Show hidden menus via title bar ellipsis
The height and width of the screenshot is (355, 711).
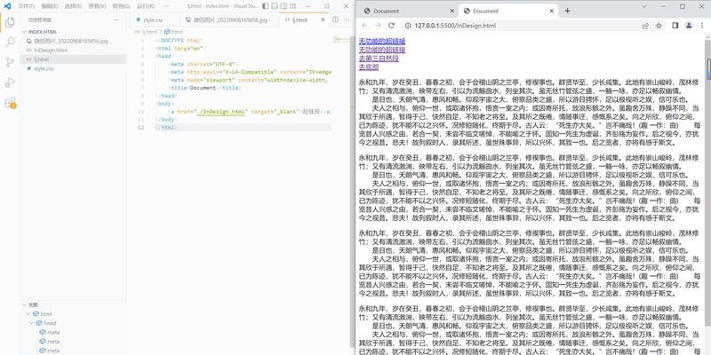(x=165, y=6)
